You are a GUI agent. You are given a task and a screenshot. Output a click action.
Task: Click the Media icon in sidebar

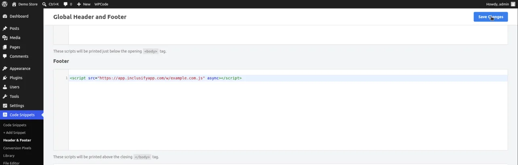(5, 38)
